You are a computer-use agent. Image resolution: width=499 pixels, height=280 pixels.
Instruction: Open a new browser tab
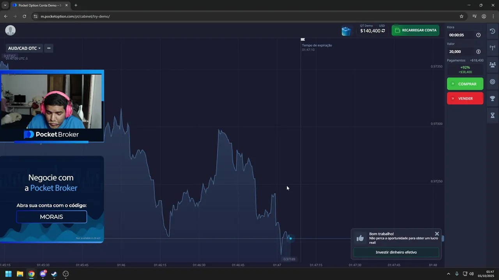[x=76, y=5]
